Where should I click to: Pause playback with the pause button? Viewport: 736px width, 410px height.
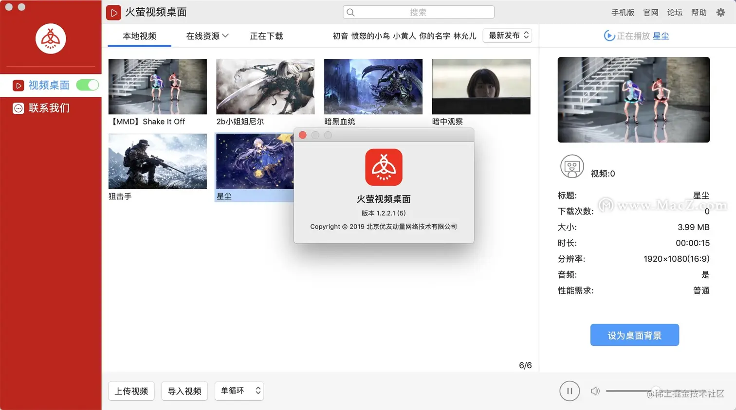570,391
